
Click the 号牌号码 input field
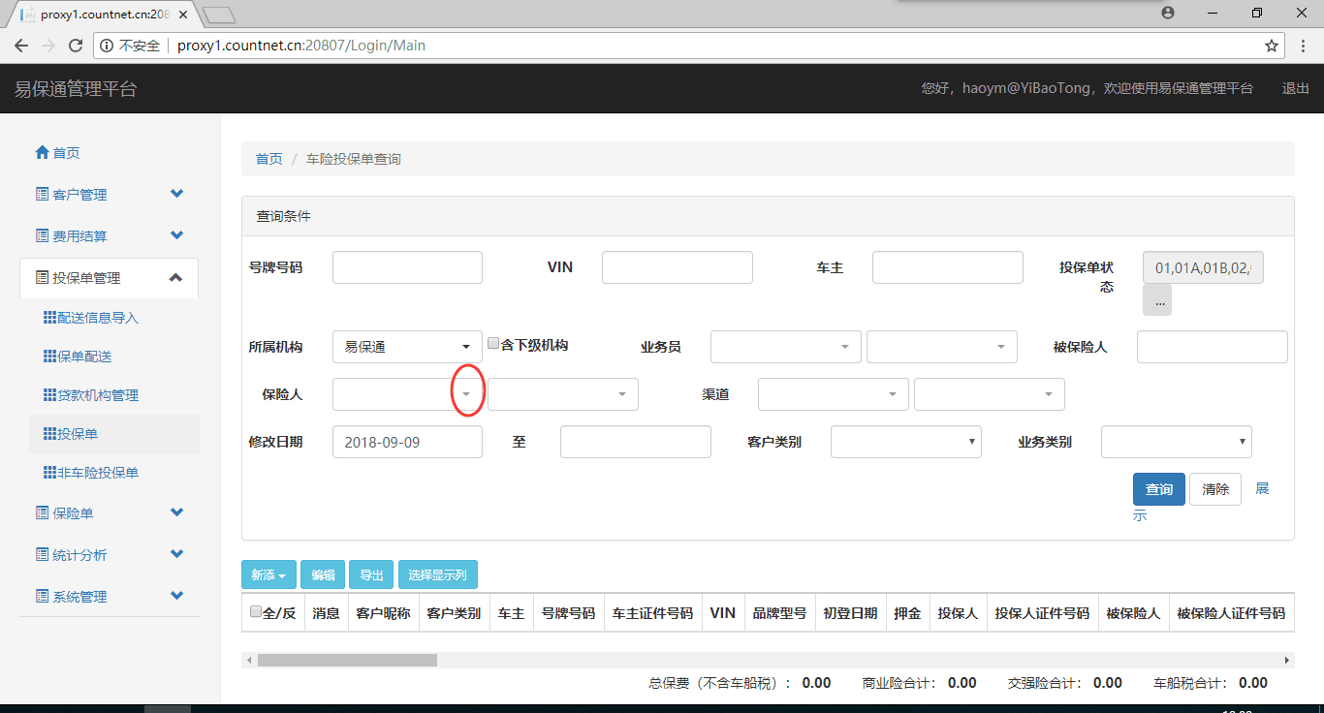point(407,267)
